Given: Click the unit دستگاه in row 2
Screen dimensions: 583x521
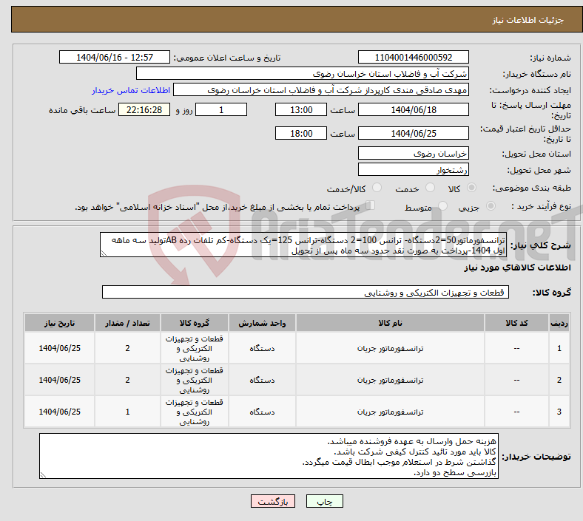Looking at the screenshot, I should coord(262,381).
